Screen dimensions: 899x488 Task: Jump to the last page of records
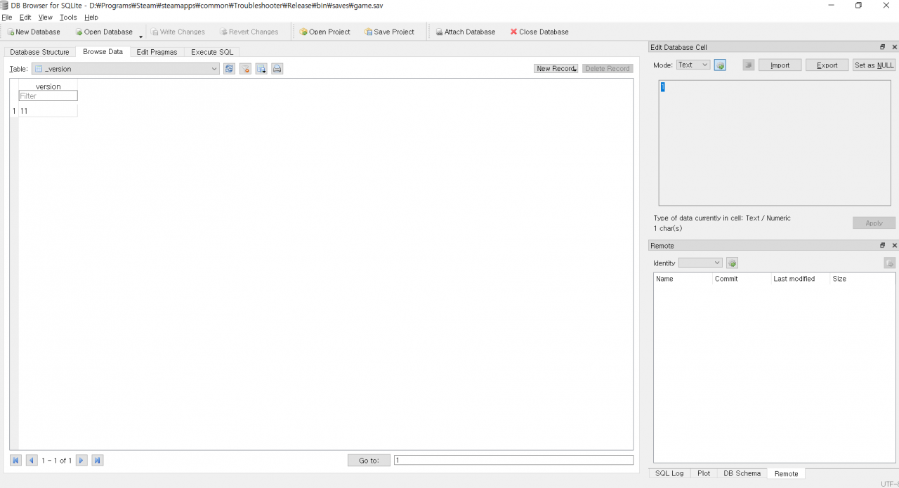click(x=98, y=461)
